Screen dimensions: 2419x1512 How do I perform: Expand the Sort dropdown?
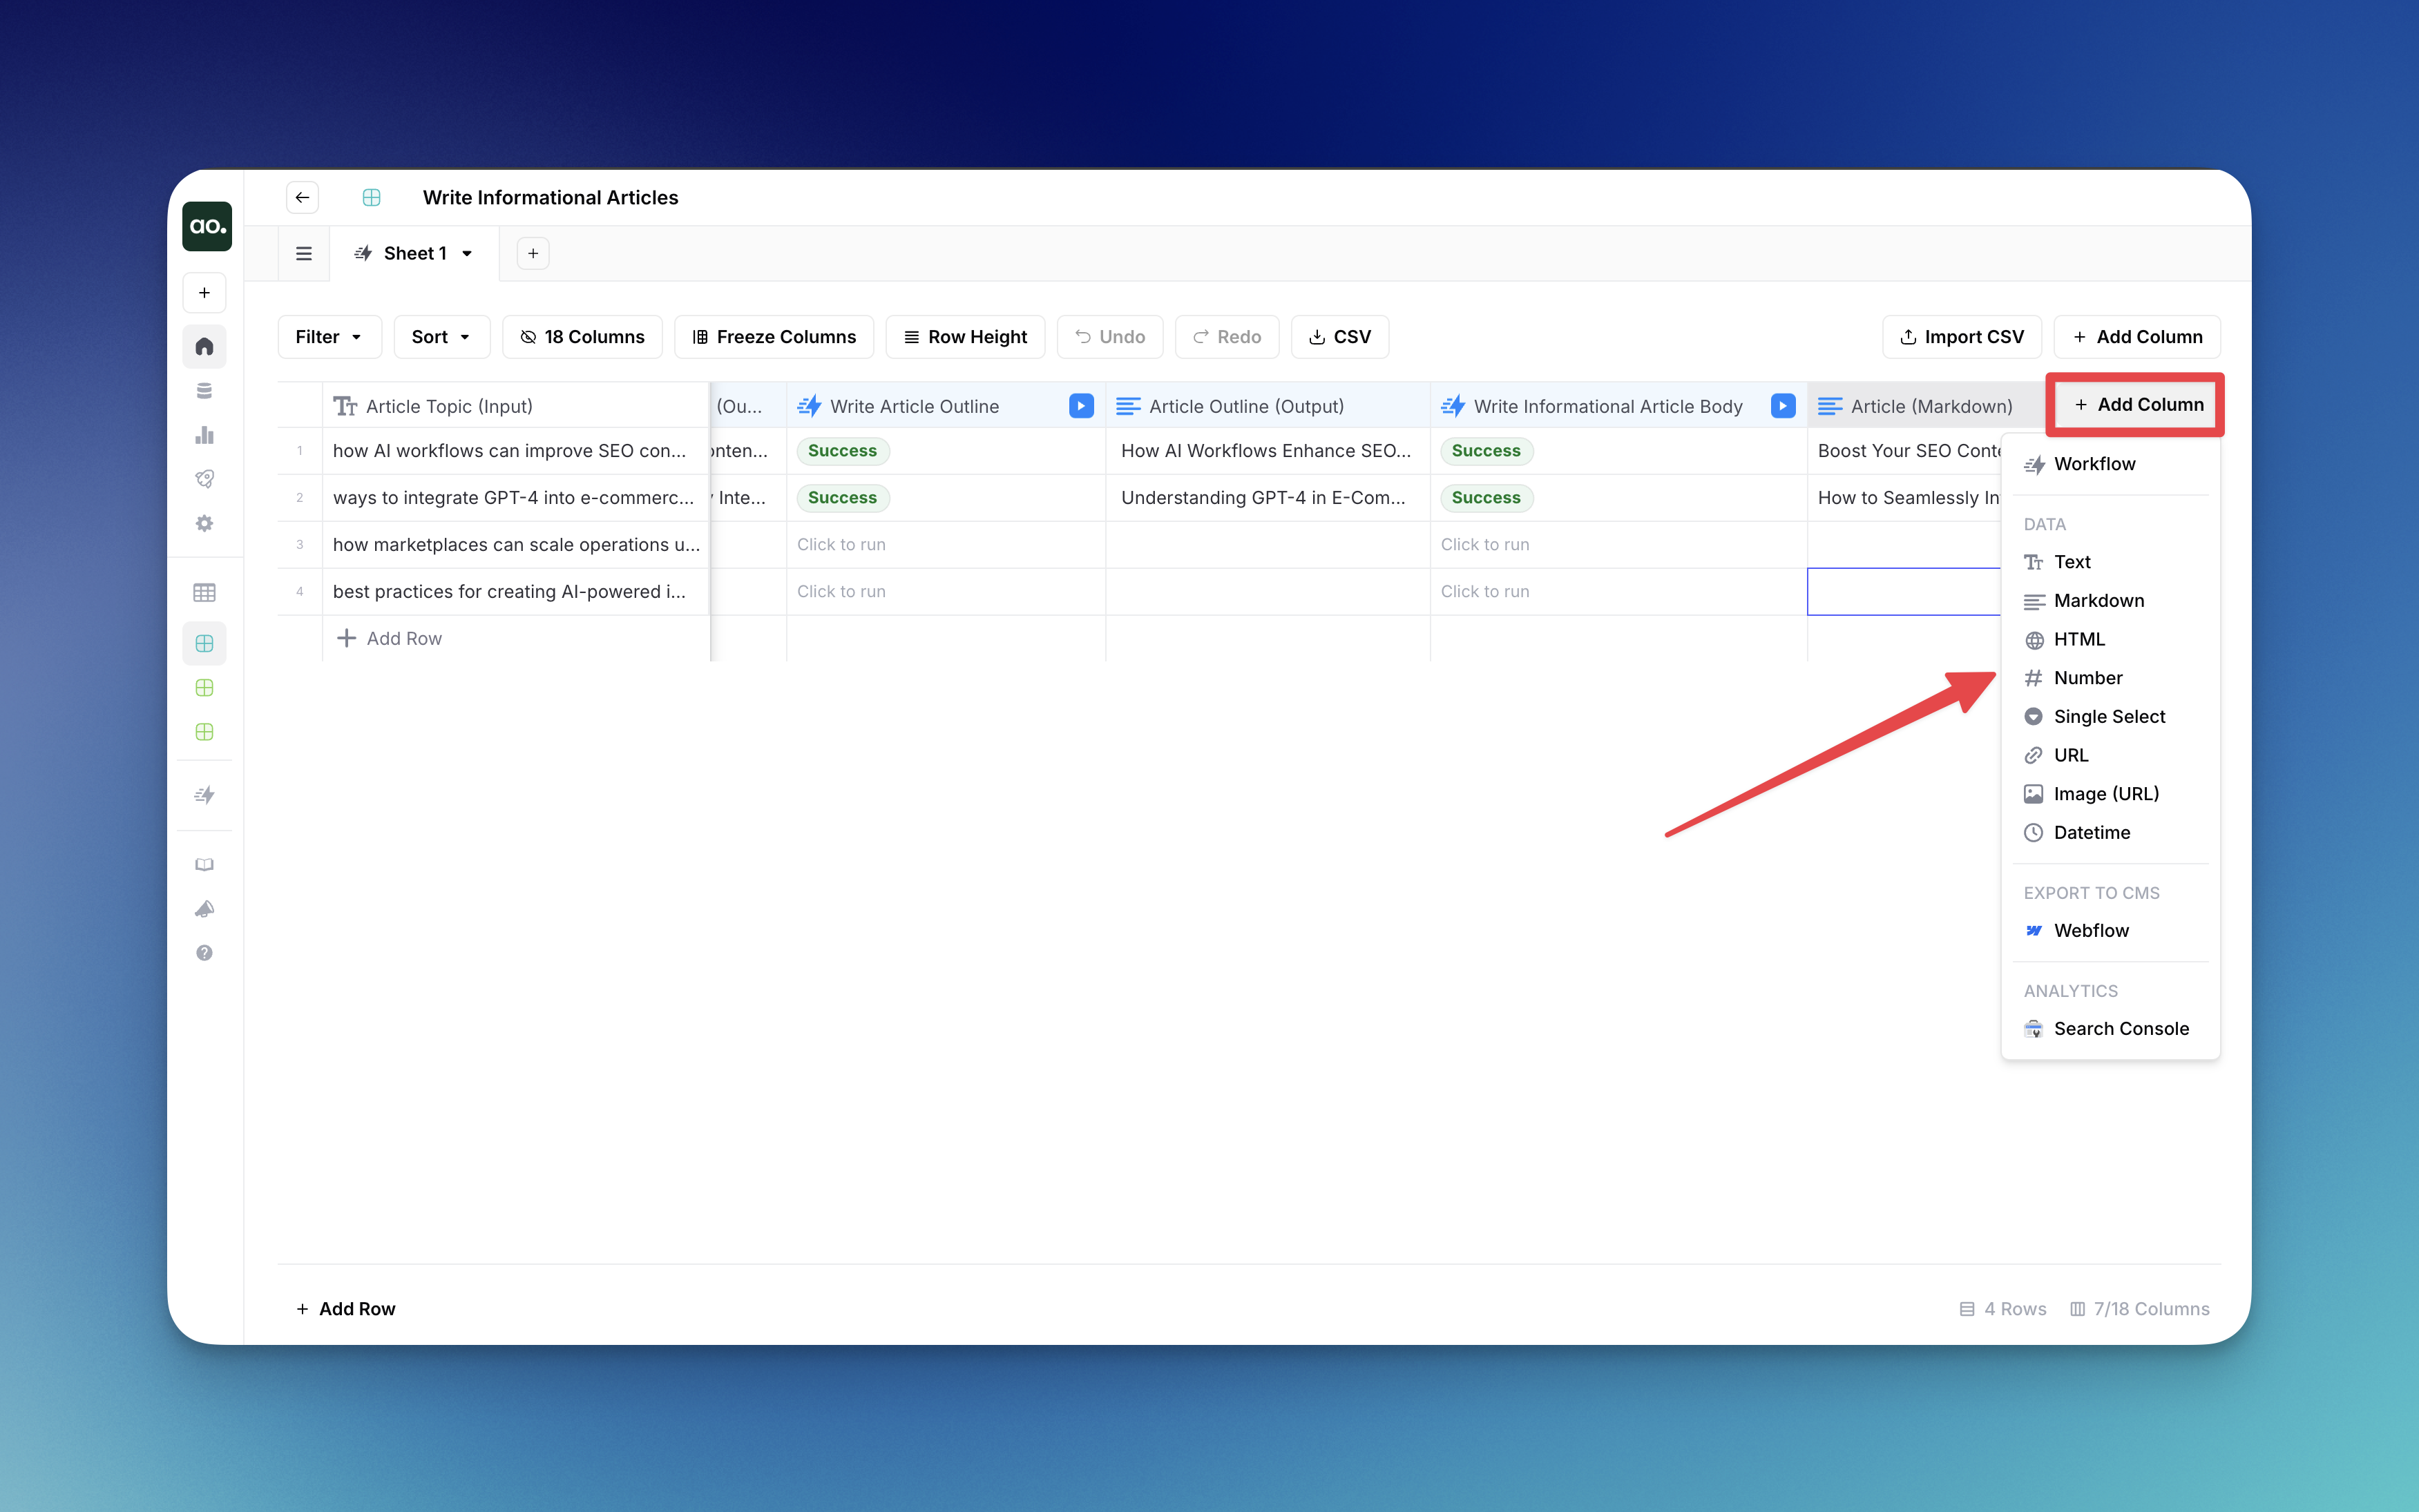tap(440, 337)
